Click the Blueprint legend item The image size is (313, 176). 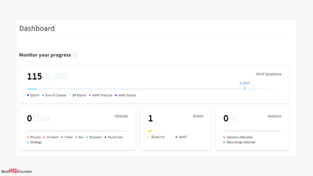click(156, 137)
